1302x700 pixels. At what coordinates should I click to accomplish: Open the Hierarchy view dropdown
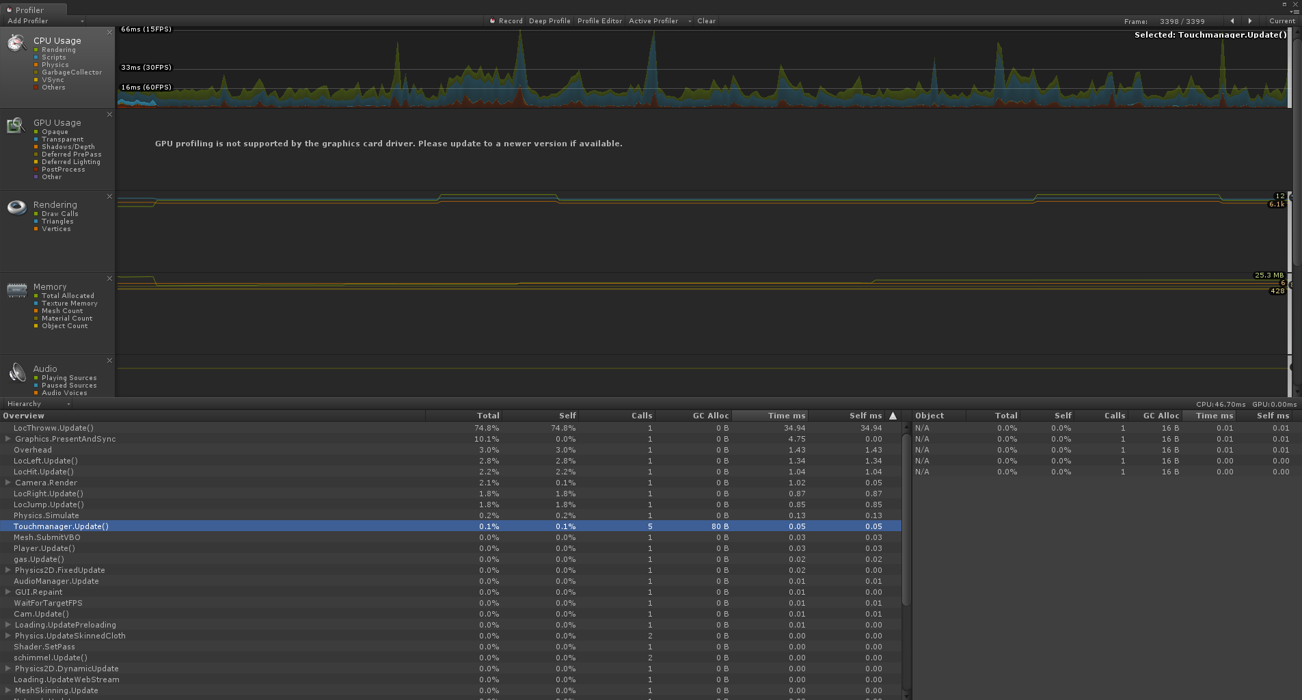tap(38, 404)
